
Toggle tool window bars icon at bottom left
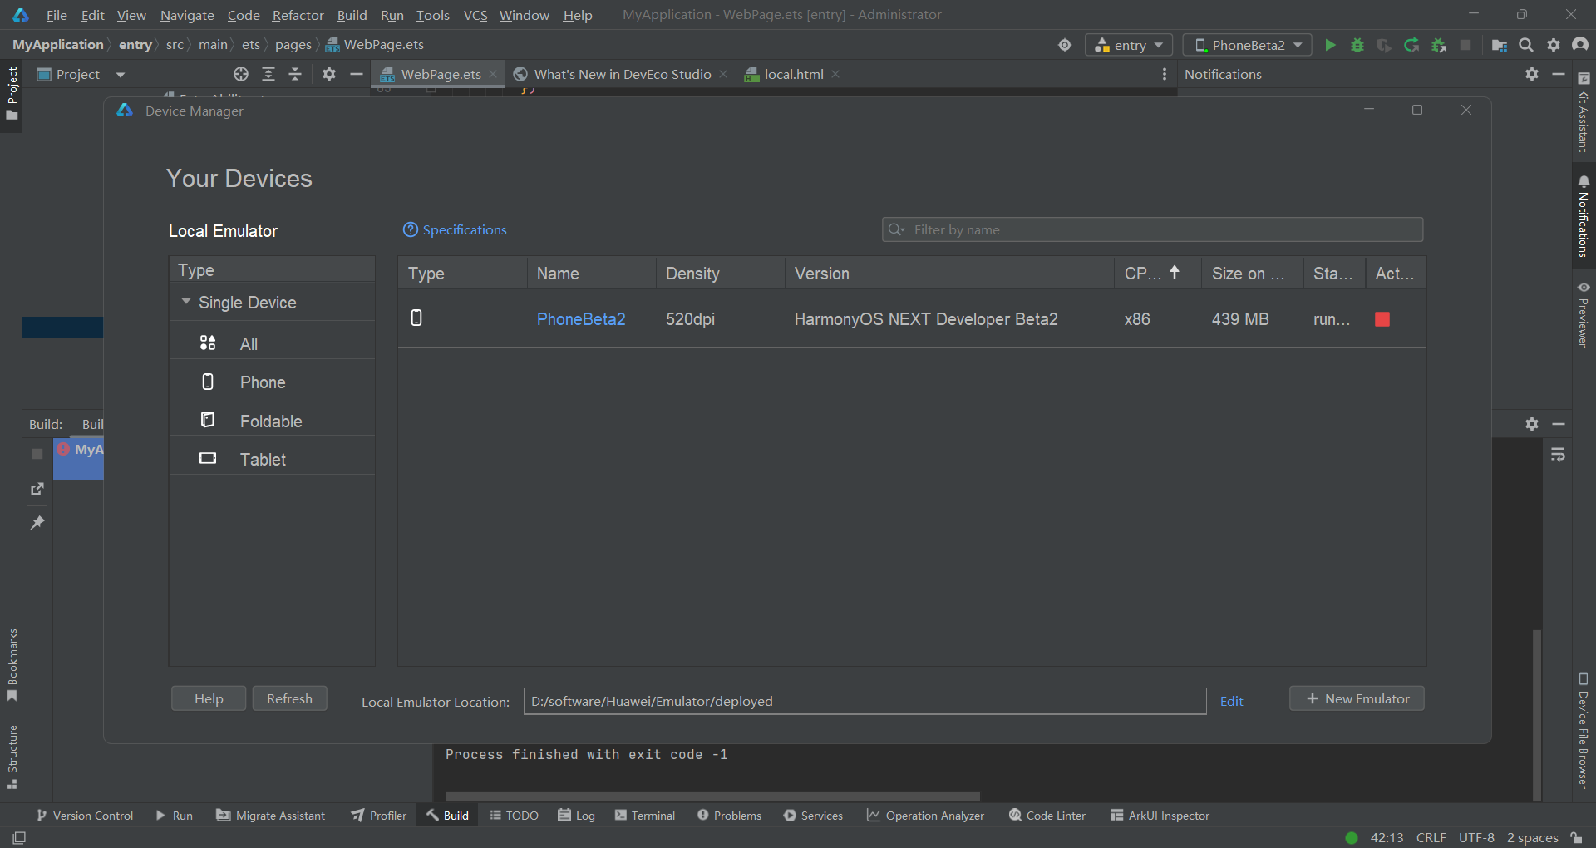pos(19,837)
